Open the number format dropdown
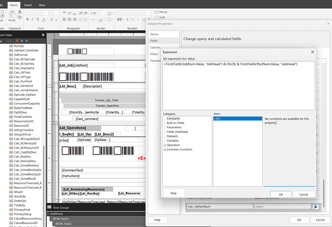 [149, 13]
